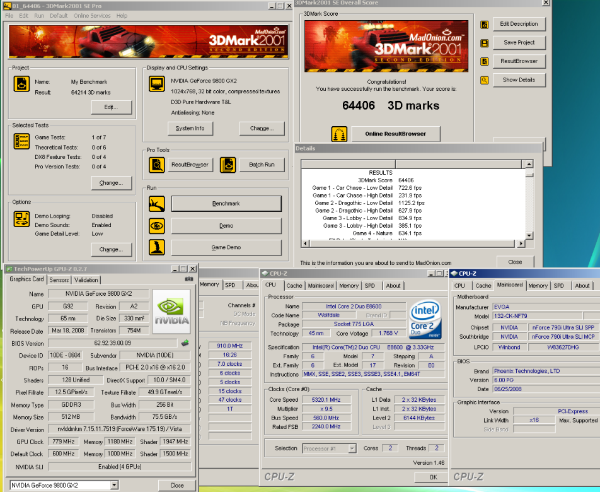Open the Processor #1 selection dropdown

point(352,448)
